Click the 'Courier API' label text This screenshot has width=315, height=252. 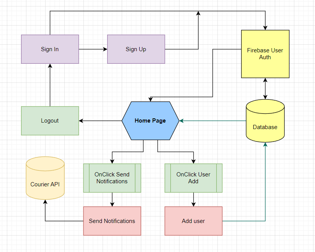[45, 184]
